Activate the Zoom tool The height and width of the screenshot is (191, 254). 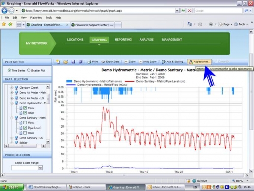[x=130, y=62]
